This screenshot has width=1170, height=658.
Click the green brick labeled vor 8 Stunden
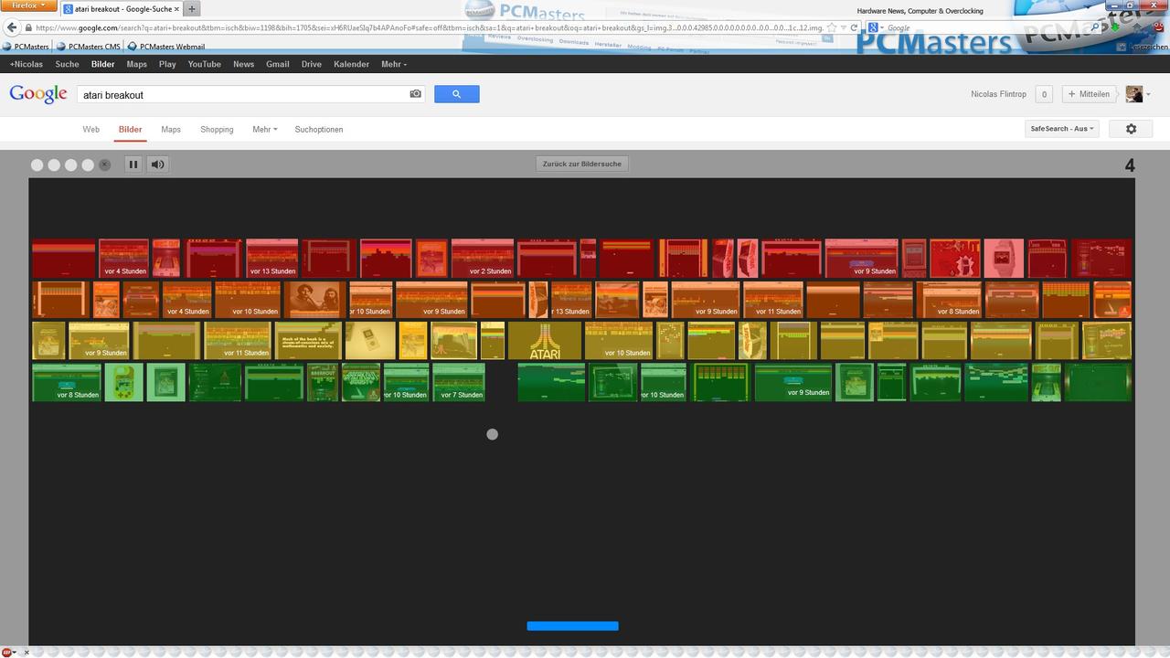67,382
